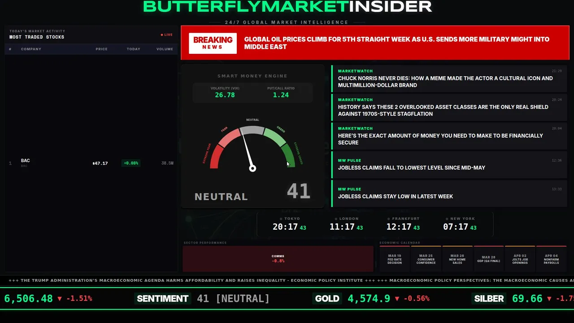
Task: Select the COMMS sector performance tile
Action: click(278, 259)
